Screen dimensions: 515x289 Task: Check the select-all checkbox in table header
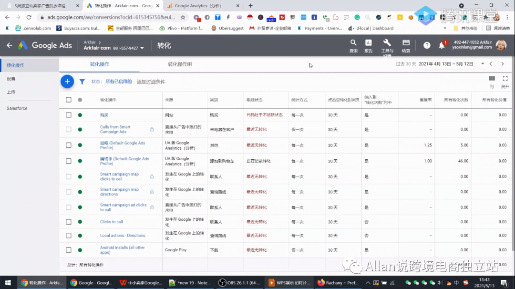point(69,100)
